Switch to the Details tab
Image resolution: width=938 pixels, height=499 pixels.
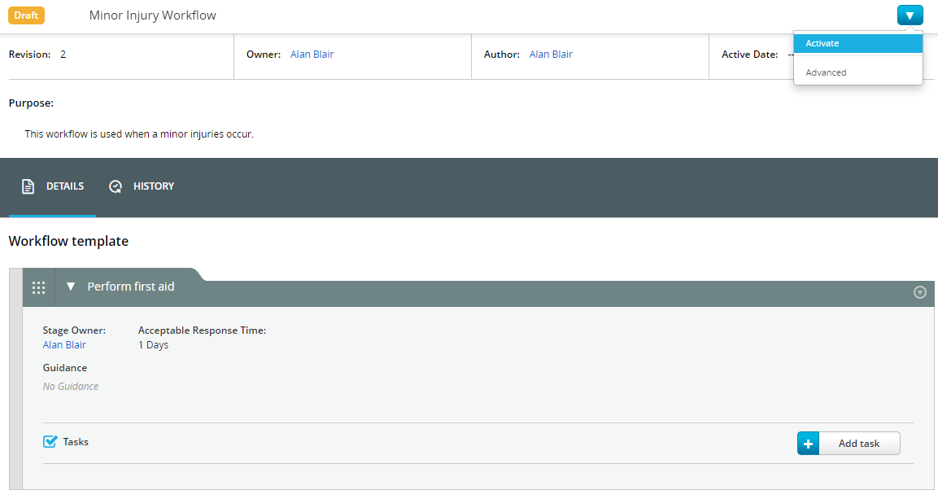click(53, 186)
